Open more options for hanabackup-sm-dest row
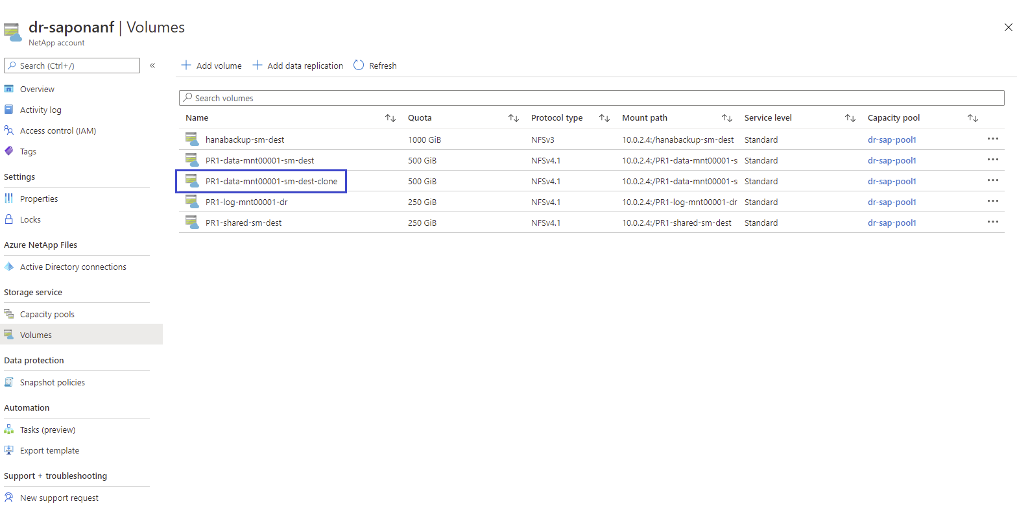 992,139
